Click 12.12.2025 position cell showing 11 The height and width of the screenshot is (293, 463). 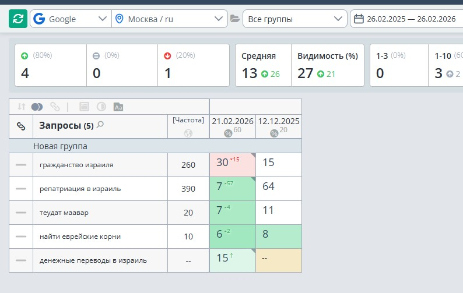pos(279,213)
